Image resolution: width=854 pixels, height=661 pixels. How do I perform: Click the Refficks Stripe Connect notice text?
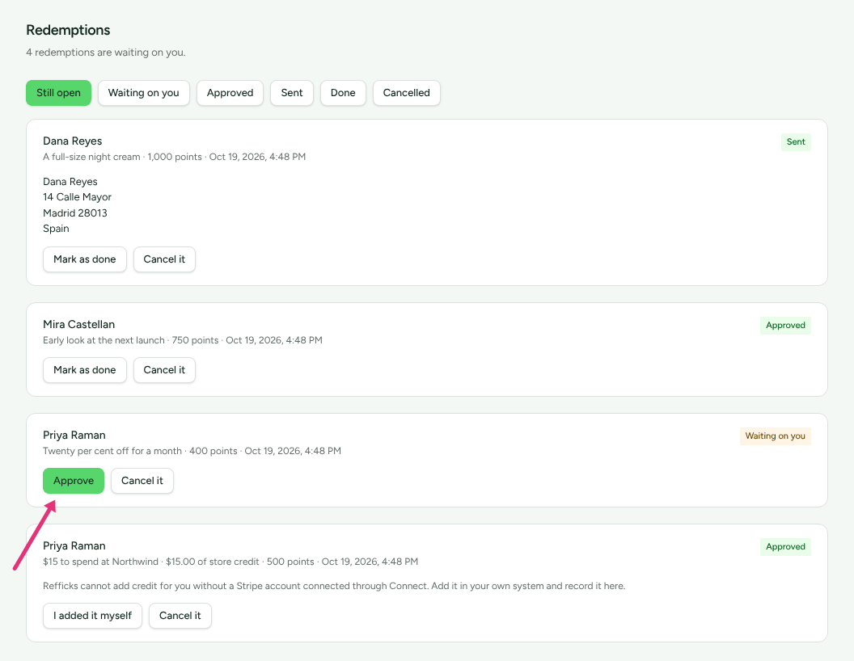[x=334, y=587]
